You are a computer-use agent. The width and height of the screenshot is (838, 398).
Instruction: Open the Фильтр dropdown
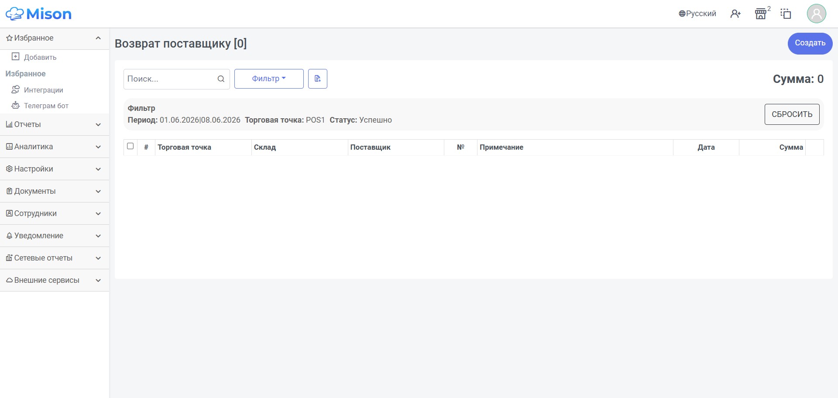pyautogui.click(x=269, y=79)
